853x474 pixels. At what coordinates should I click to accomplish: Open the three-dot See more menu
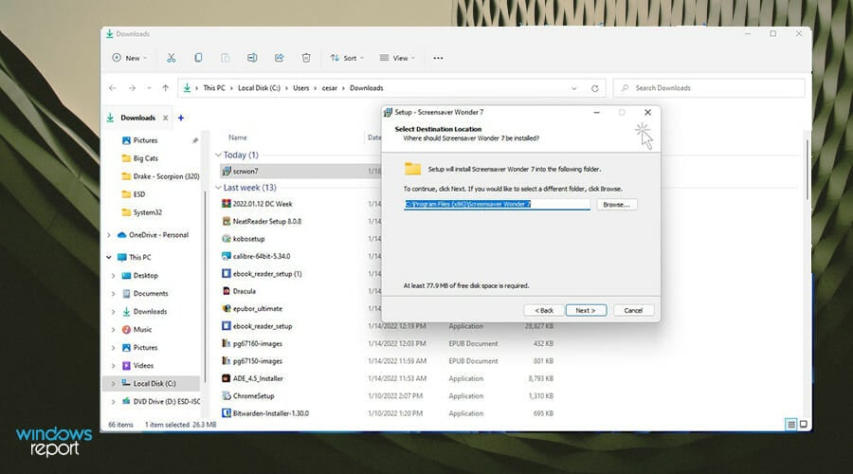click(x=438, y=58)
